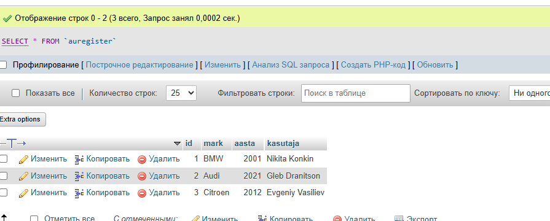Click the Citroen cell
550x221 pixels.
coord(216,193)
